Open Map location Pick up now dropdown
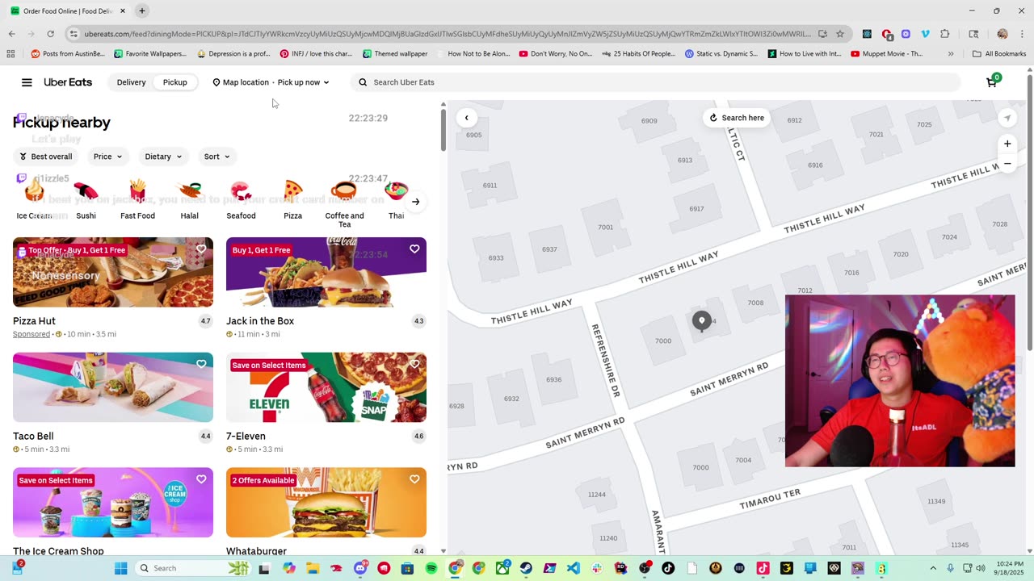The height and width of the screenshot is (581, 1034). [271, 82]
